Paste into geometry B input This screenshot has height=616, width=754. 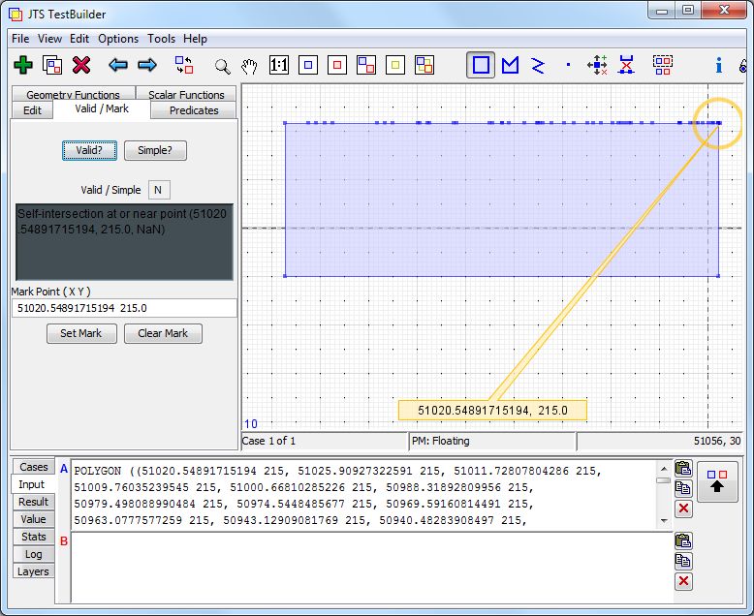pyautogui.click(x=683, y=540)
